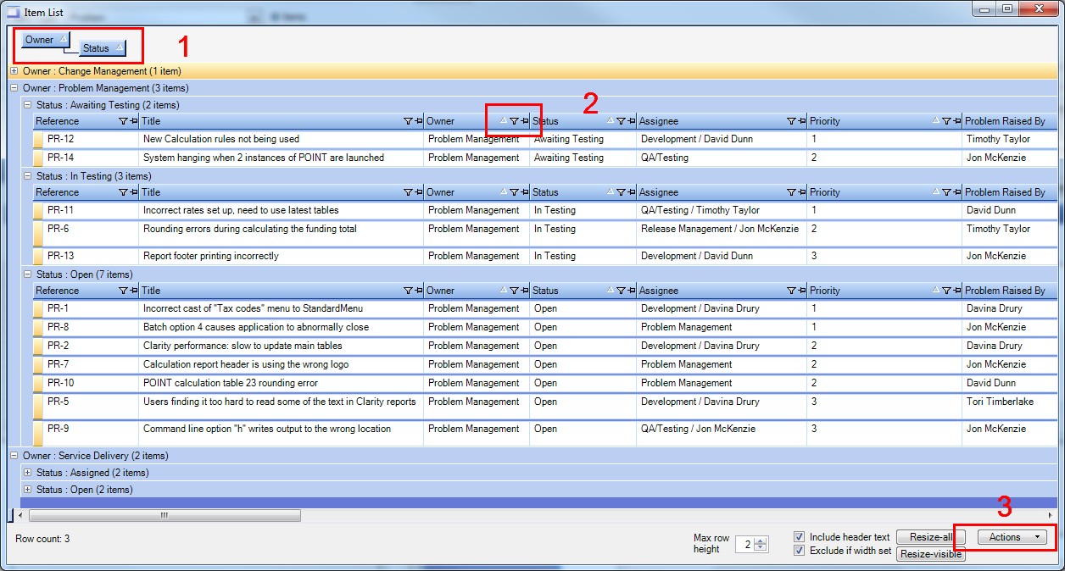The width and height of the screenshot is (1065, 571).
Task: Pin the Owner column in Awaiting Testing table
Action: pos(524,122)
